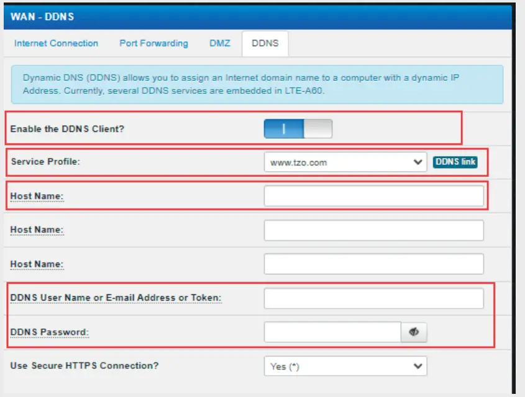Select the DDNS tab
Viewport: 525px width, 397px height.
click(265, 44)
